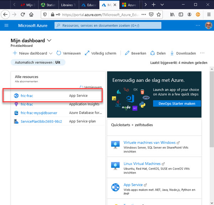Expand the Mijn dashboard chevron
Image resolution: width=214 pixels, height=205 pixels.
[49, 40]
